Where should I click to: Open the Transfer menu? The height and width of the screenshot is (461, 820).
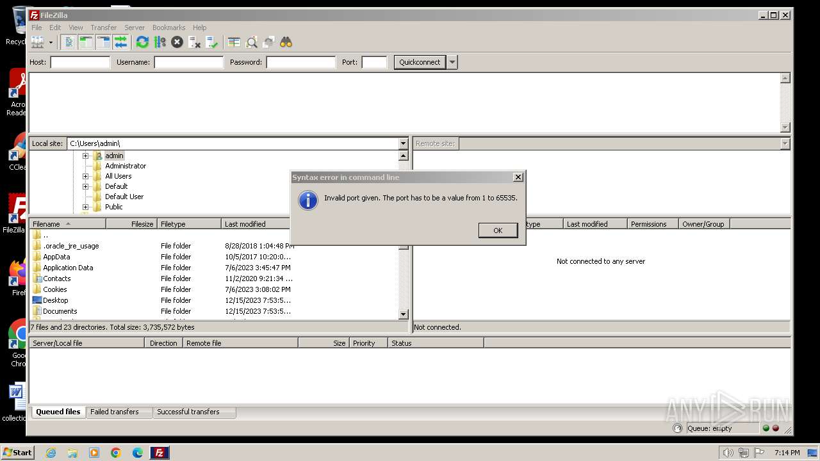[x=103, y=28]
